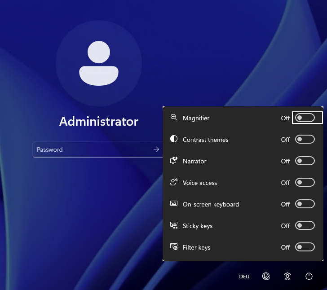Enable the Voice access toggle
This screenshot has height=290, width=327.
point(305,182)
